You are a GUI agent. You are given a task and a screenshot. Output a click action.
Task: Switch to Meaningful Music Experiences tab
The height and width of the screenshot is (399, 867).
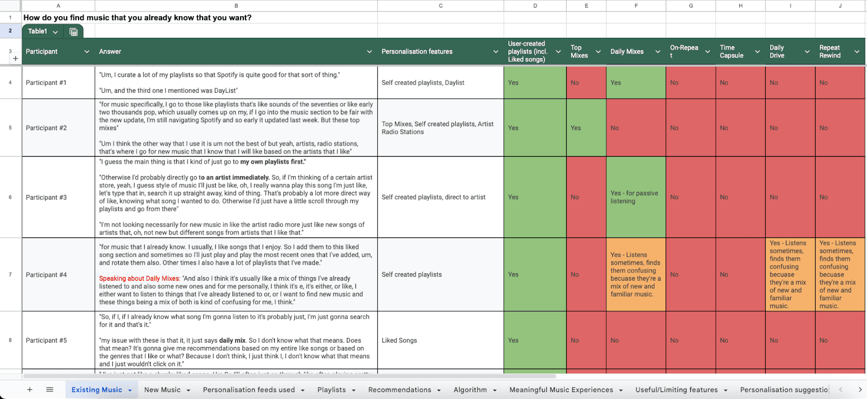(561, 390)
